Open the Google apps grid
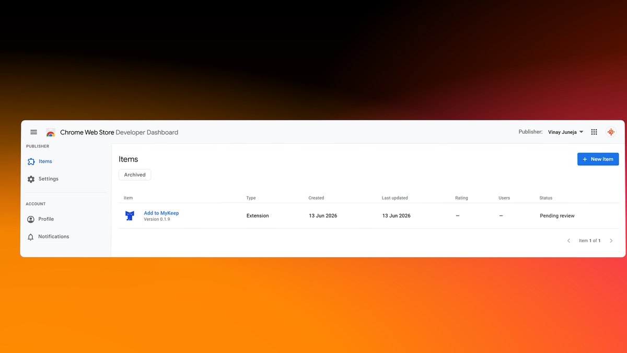Screen dimensions: 627x353 (594, 132)
